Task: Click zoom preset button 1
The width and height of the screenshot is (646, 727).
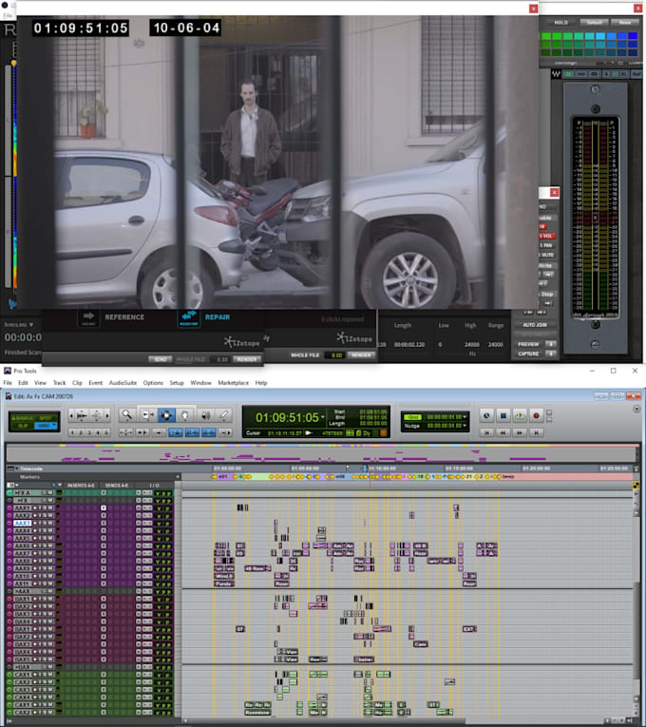Action: (72, 432)
